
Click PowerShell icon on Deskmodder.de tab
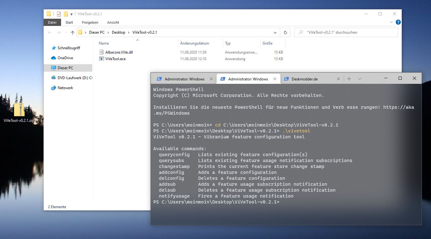286,79
